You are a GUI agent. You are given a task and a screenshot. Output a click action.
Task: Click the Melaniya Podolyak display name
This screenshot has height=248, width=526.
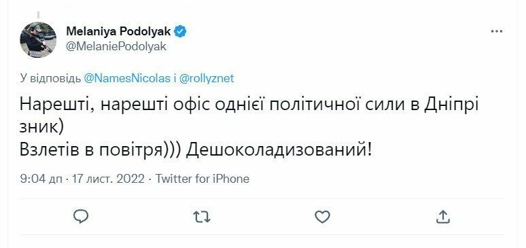pos(118,31)
